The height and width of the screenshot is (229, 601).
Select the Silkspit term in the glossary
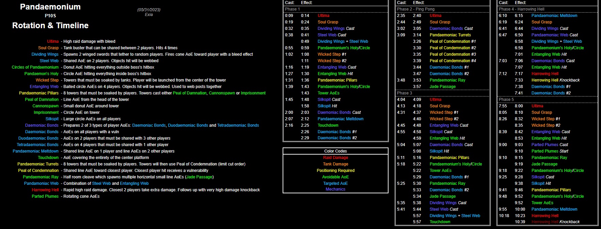pos(52,119)
